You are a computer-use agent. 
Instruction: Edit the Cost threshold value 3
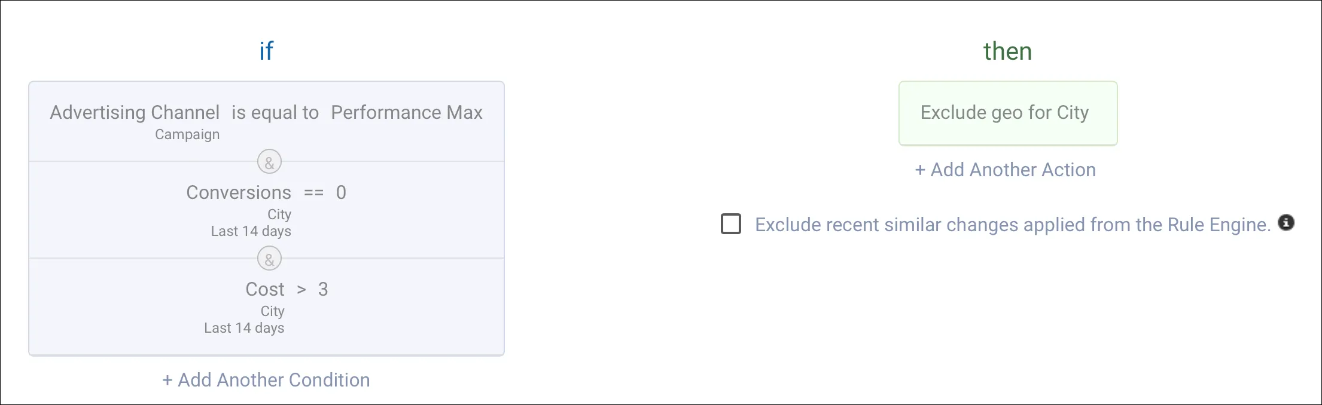pos(323,289)
